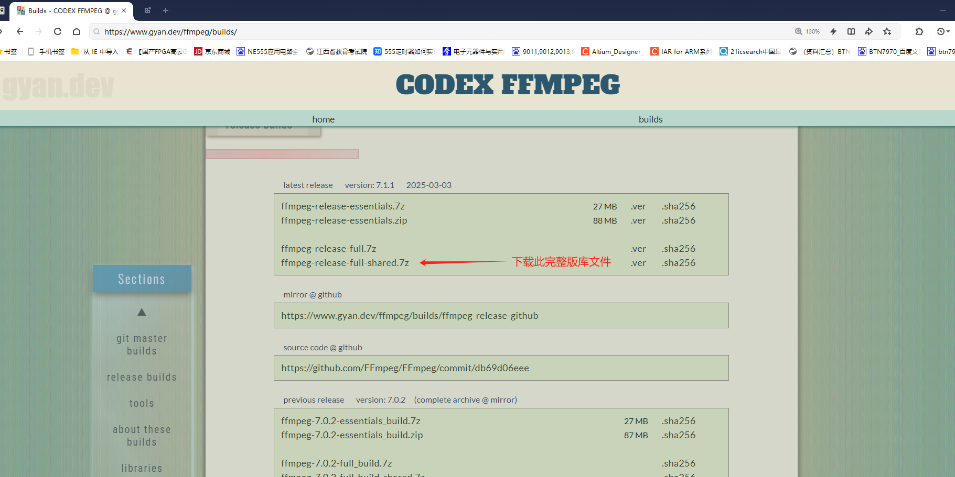
Task: Open IAR for ARM bookmark
Action: (681, 51)
